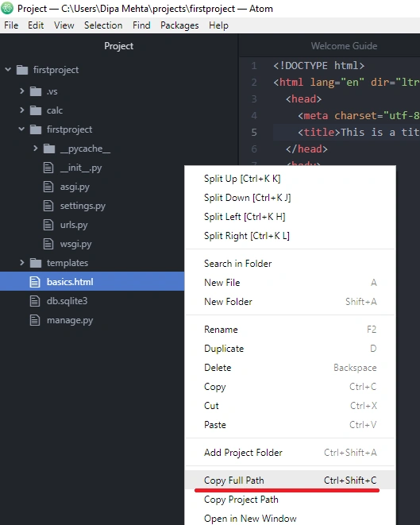Select the Project panel tab
The height and width of the screenshot is (525, 420).
tap(119, 46)
